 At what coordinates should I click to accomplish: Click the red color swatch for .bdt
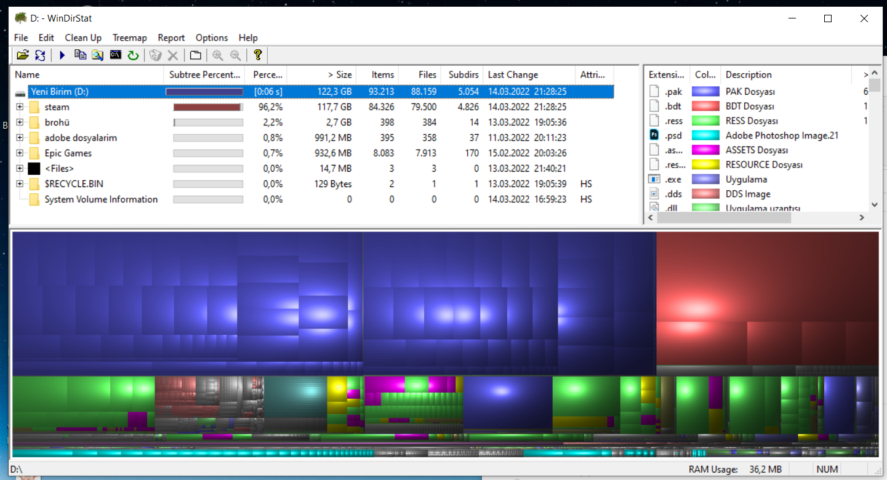[x=705, y=106]
